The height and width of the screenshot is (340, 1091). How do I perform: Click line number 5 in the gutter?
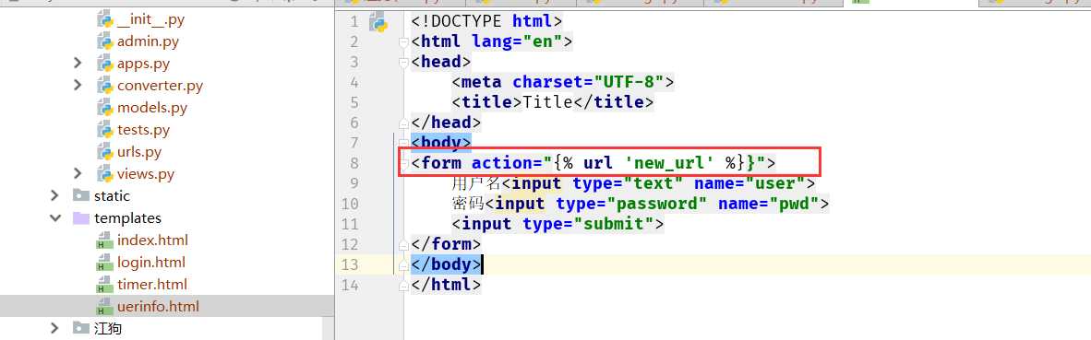(354, 102)
